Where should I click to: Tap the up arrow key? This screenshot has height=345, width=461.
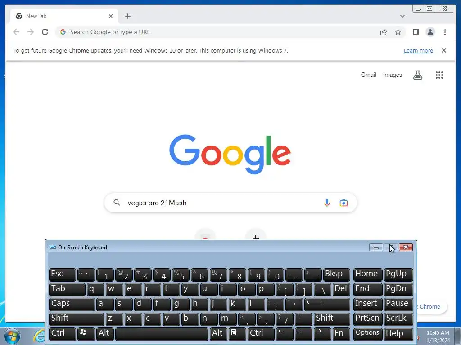coord(303,319)
